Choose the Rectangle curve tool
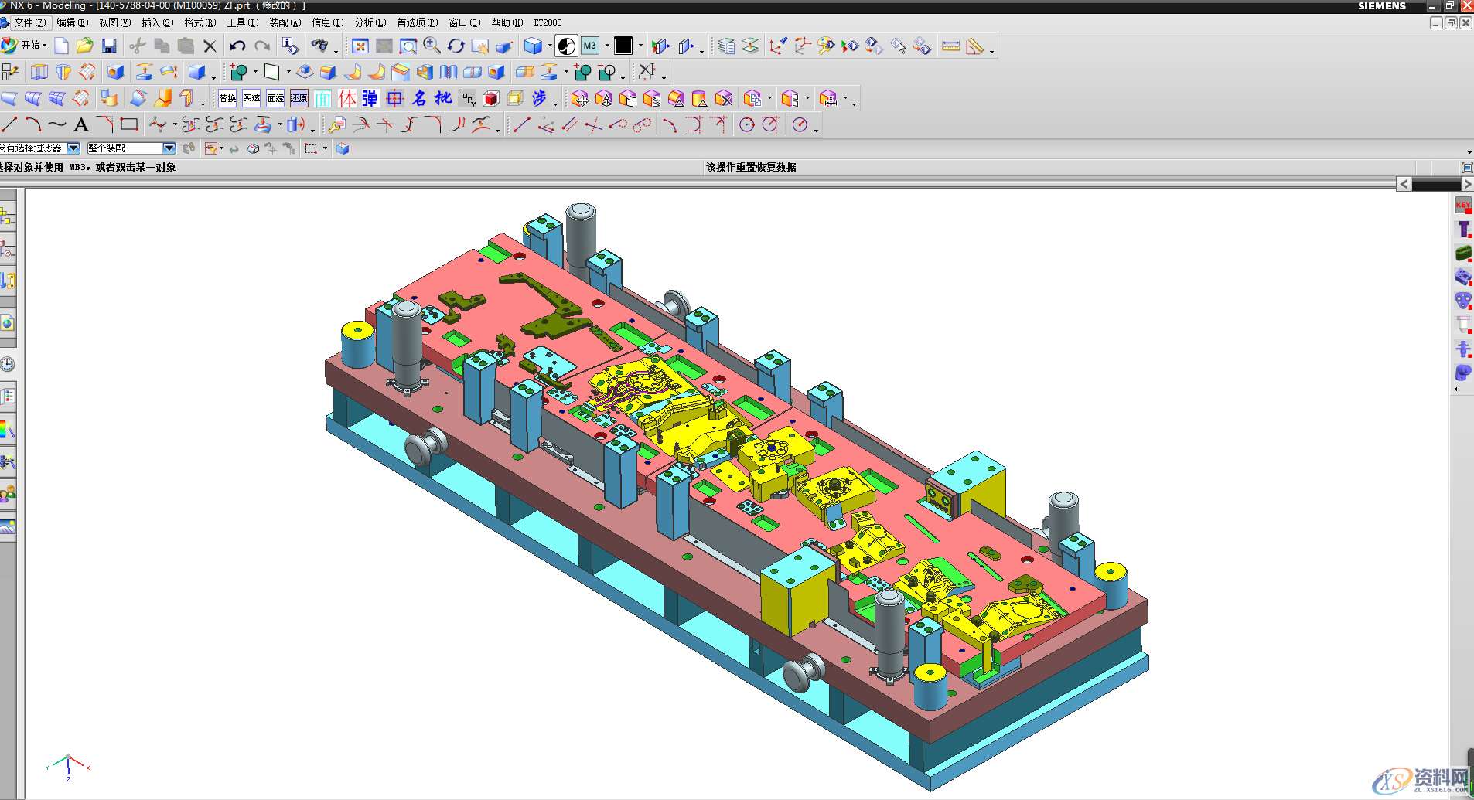1474x800 pixels. pyautogui.click(x=129, y=124)
